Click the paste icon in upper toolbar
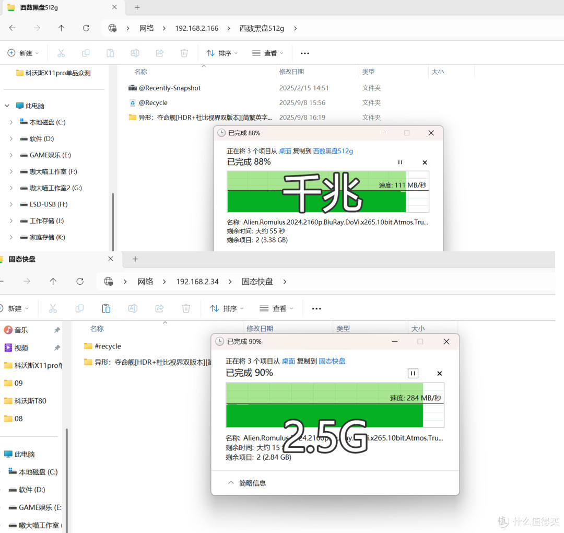564x533 pixels. pyautogui.click(x=110, y=53)
